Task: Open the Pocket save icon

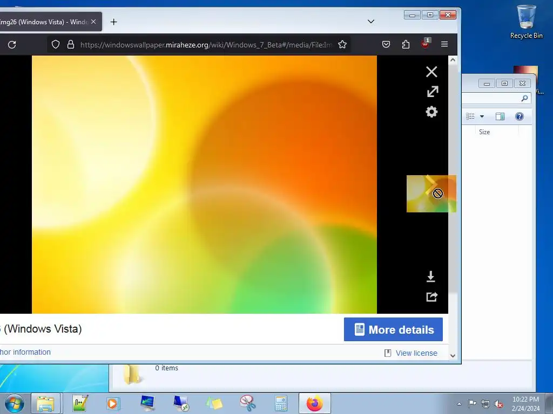Action: pyautogui.click(x=386, y=44)
